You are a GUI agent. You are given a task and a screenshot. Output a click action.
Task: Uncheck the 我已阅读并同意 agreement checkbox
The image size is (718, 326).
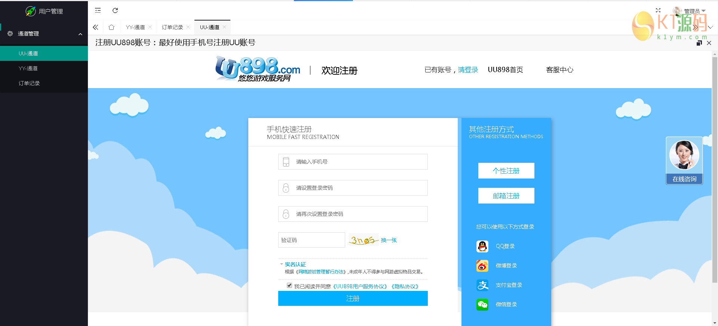pyautogui.click(x=289, y=286)
